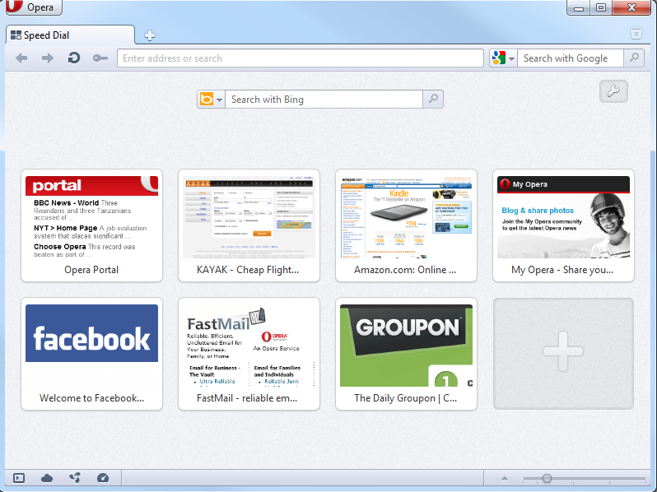Open password manager key icon
The image size is (657, 492).
pos(100,58)
